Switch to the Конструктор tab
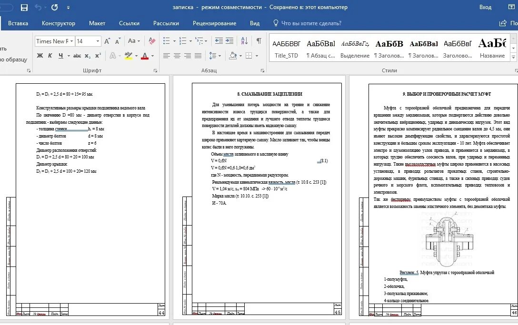 click(x=59, y=23)
